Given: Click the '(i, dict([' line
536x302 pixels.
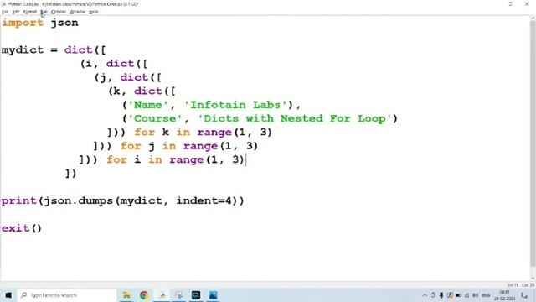Looking at the screenshot, I should (114, 64).
